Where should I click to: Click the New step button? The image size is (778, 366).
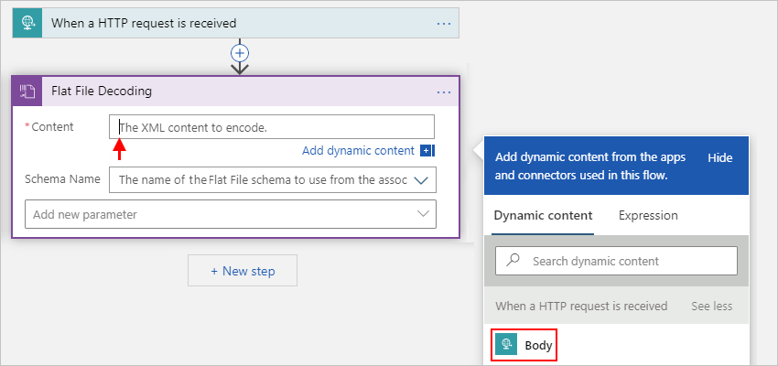(243, 271)
